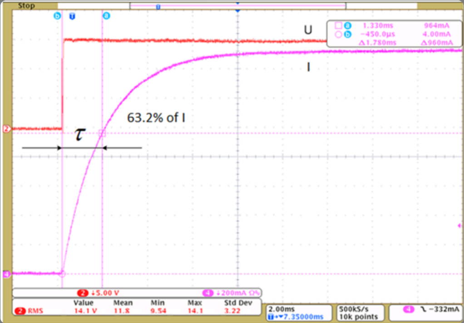Click cursor b current readout 4.00mA
The height and width of the screenshot is (323, 464).
point(437,35)
